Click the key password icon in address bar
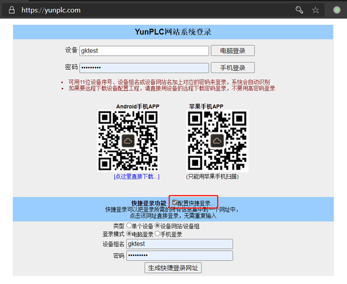Screen dimensions: 347x284 coord(299,10)
